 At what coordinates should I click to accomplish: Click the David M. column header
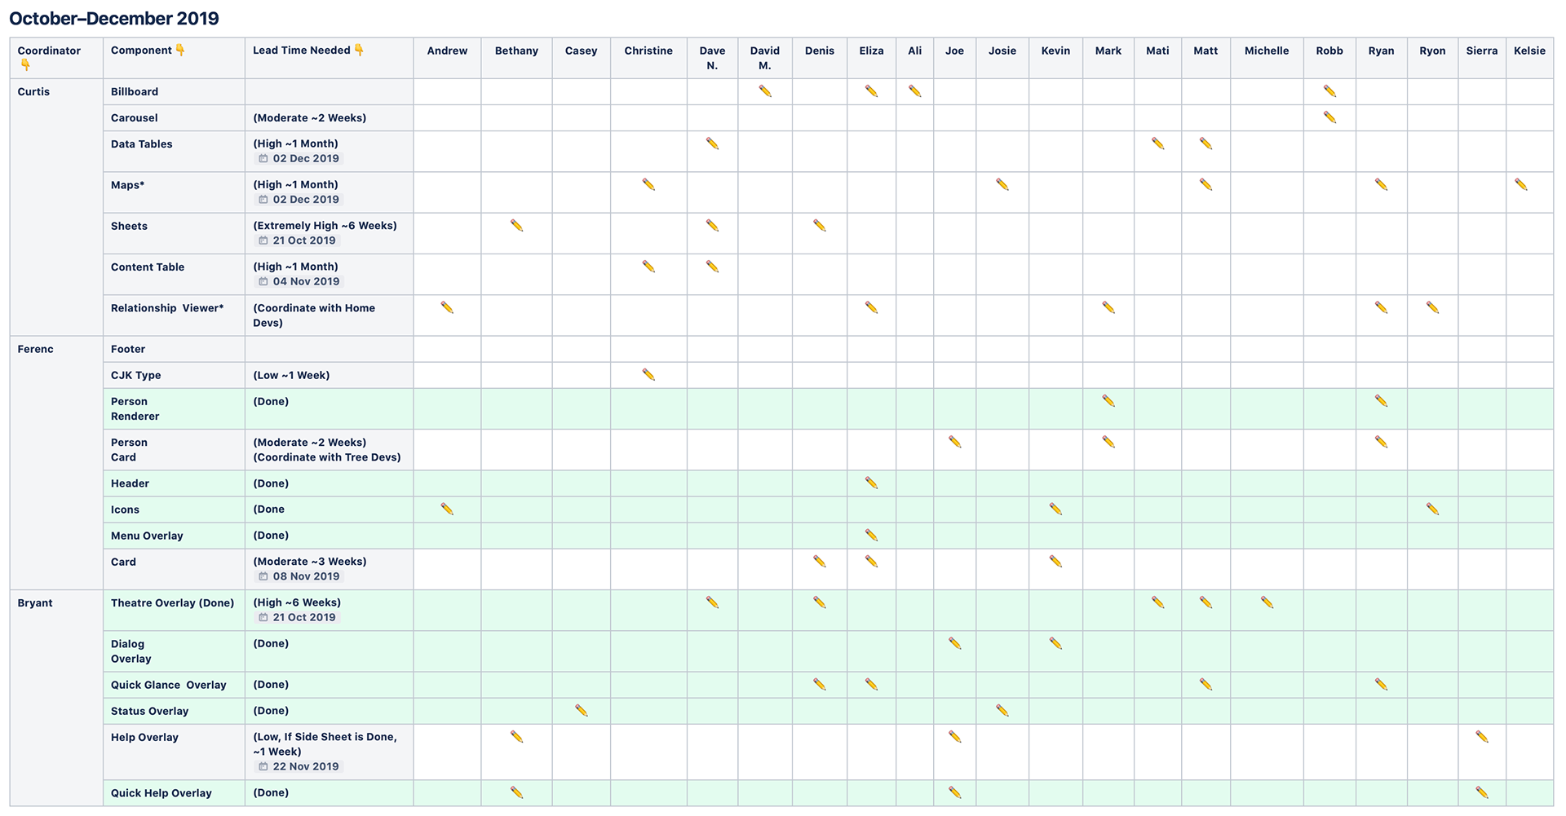click(764, 58)
